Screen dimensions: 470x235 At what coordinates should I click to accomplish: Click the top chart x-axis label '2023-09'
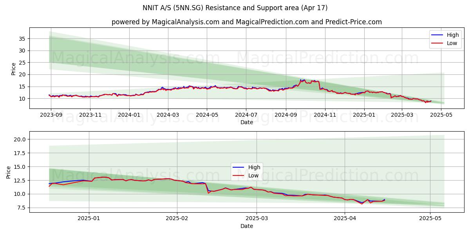pyautogui.click(x=51, y=115)
